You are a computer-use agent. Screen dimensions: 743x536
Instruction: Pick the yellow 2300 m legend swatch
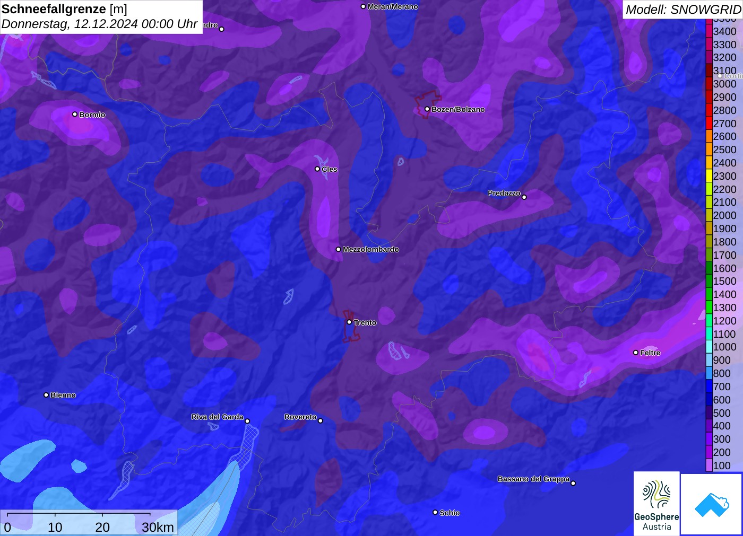[x=709, y=176]
